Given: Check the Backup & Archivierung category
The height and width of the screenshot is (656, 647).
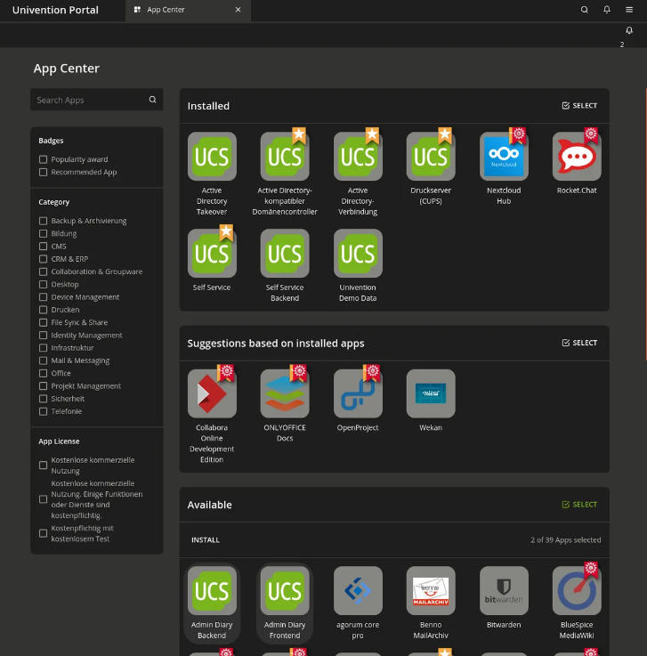Looking at the screenshot, I should click(x=43, y=221).
